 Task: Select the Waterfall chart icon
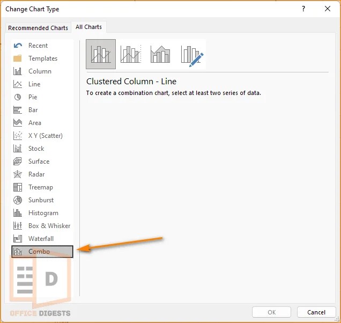tap(17, 239)
